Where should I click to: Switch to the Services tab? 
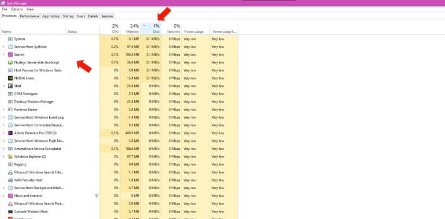[107, 16]
